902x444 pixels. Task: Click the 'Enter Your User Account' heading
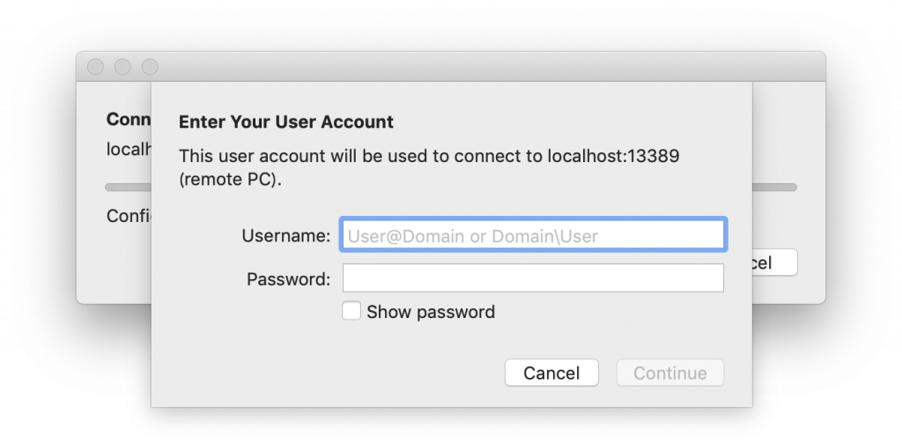286,122
